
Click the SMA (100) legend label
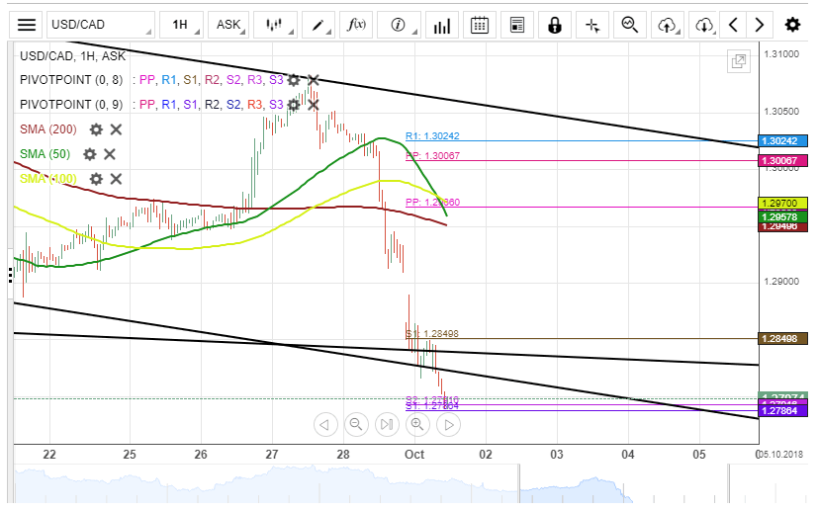click(x=48, y=179)
